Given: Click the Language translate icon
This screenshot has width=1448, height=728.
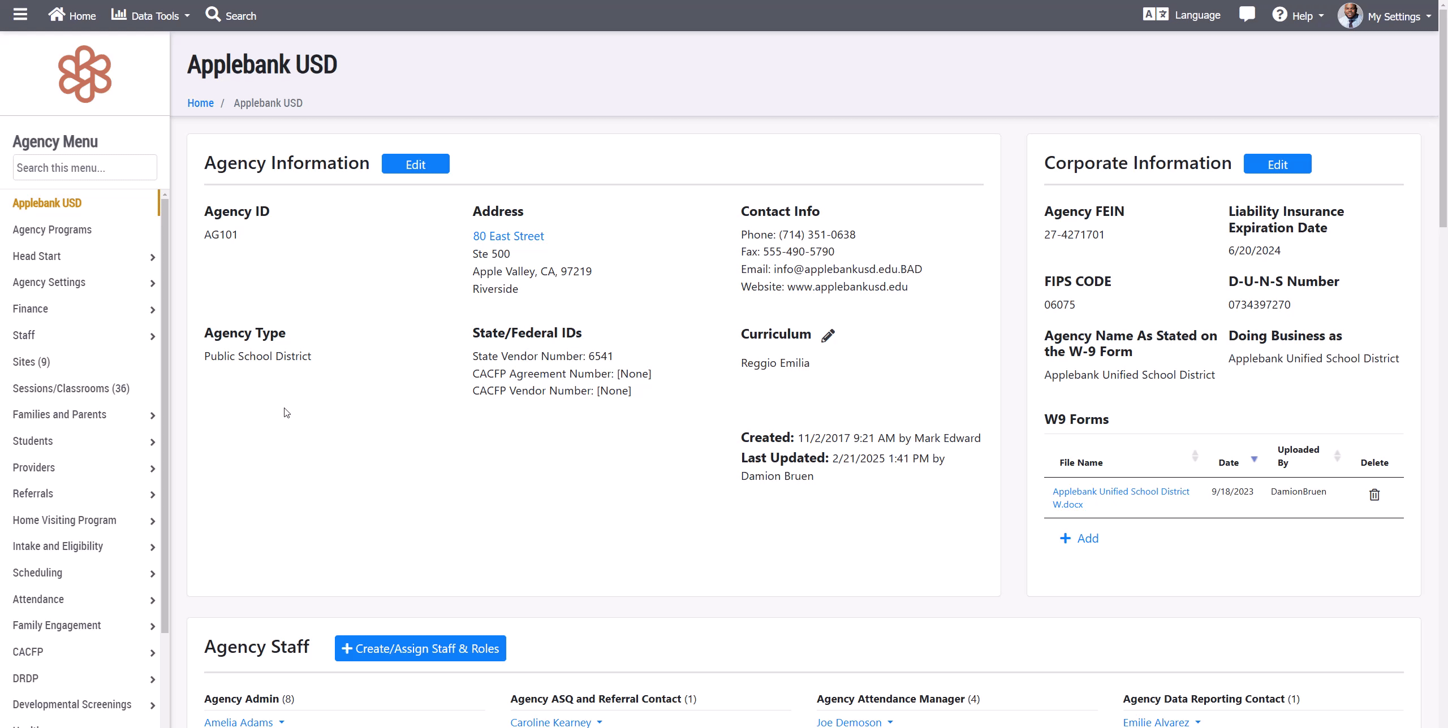Looking at the screenshot, I should click(1155, 15).
